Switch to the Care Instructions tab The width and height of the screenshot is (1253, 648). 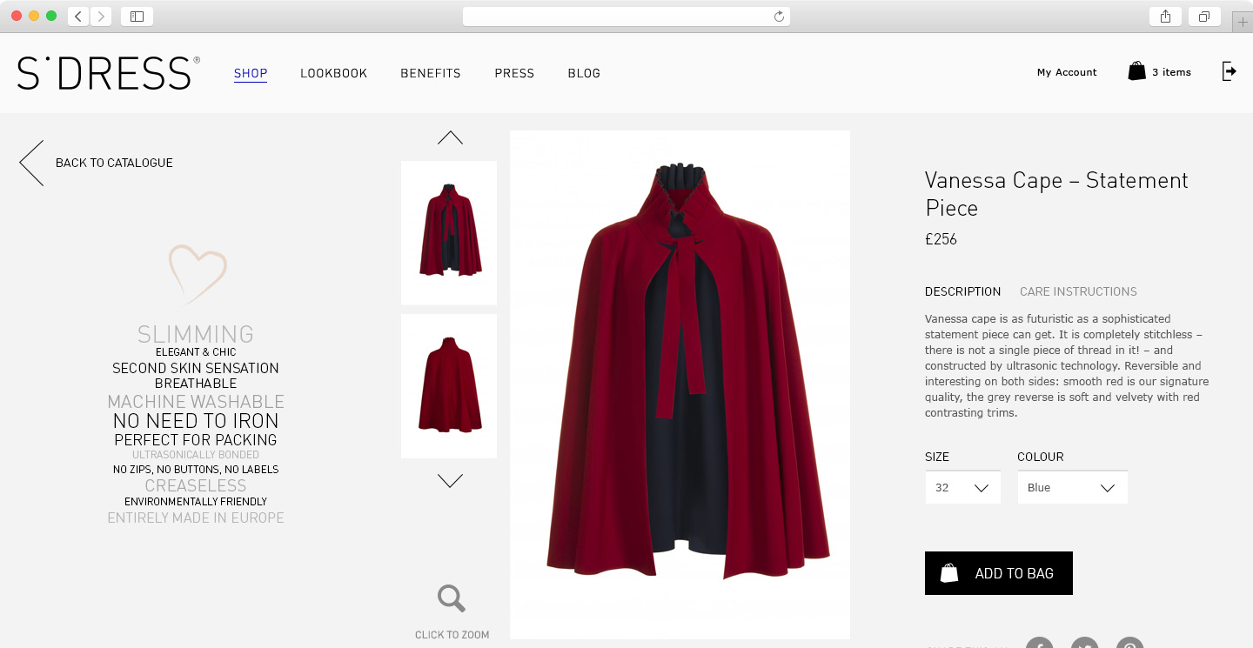[1078, 291]
